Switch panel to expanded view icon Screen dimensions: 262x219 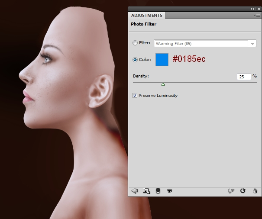pyautogui.click(x=146, y=190)
